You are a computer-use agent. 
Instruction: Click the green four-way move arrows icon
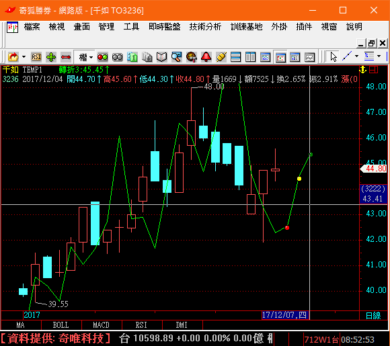51,57
